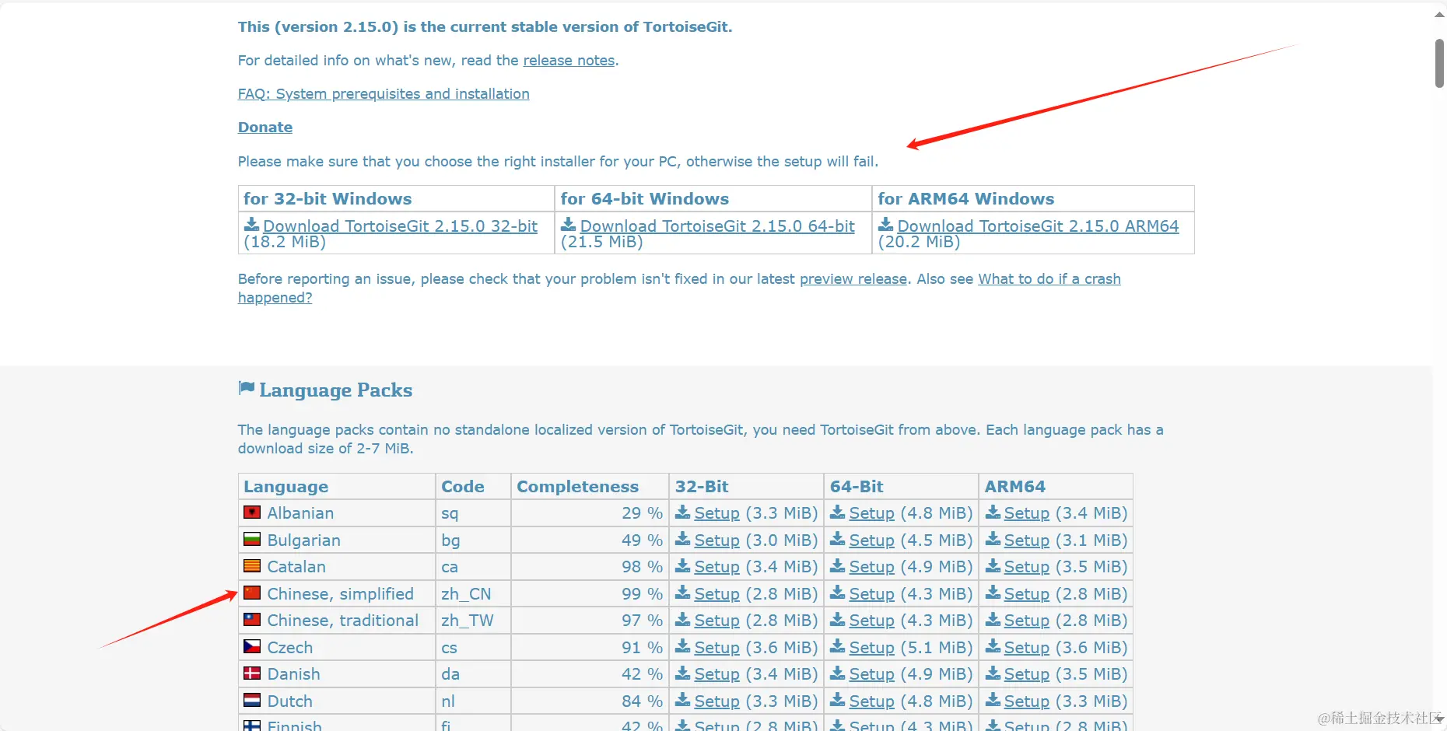Click the scrollbar up arrow

[x=1439, y=13]
